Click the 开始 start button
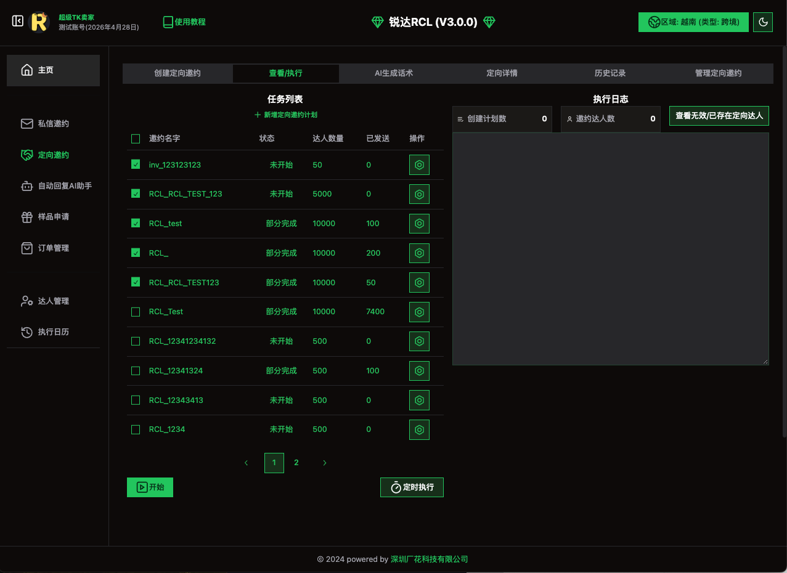The height and width of the screenshot is (573, 787). [x=150, y=487]
